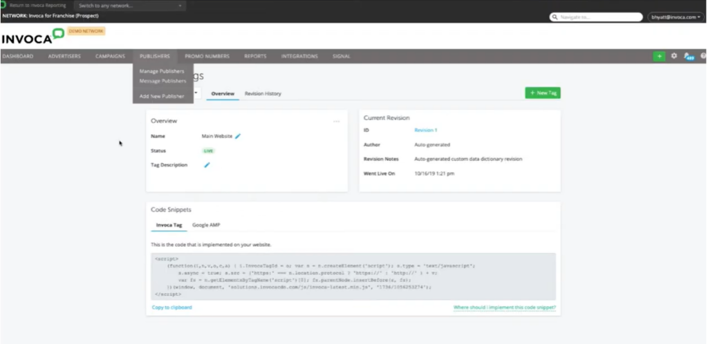
Task: Click NETWORK: Invoca for Franchise (Prospect) label
Action: [50, 16]
